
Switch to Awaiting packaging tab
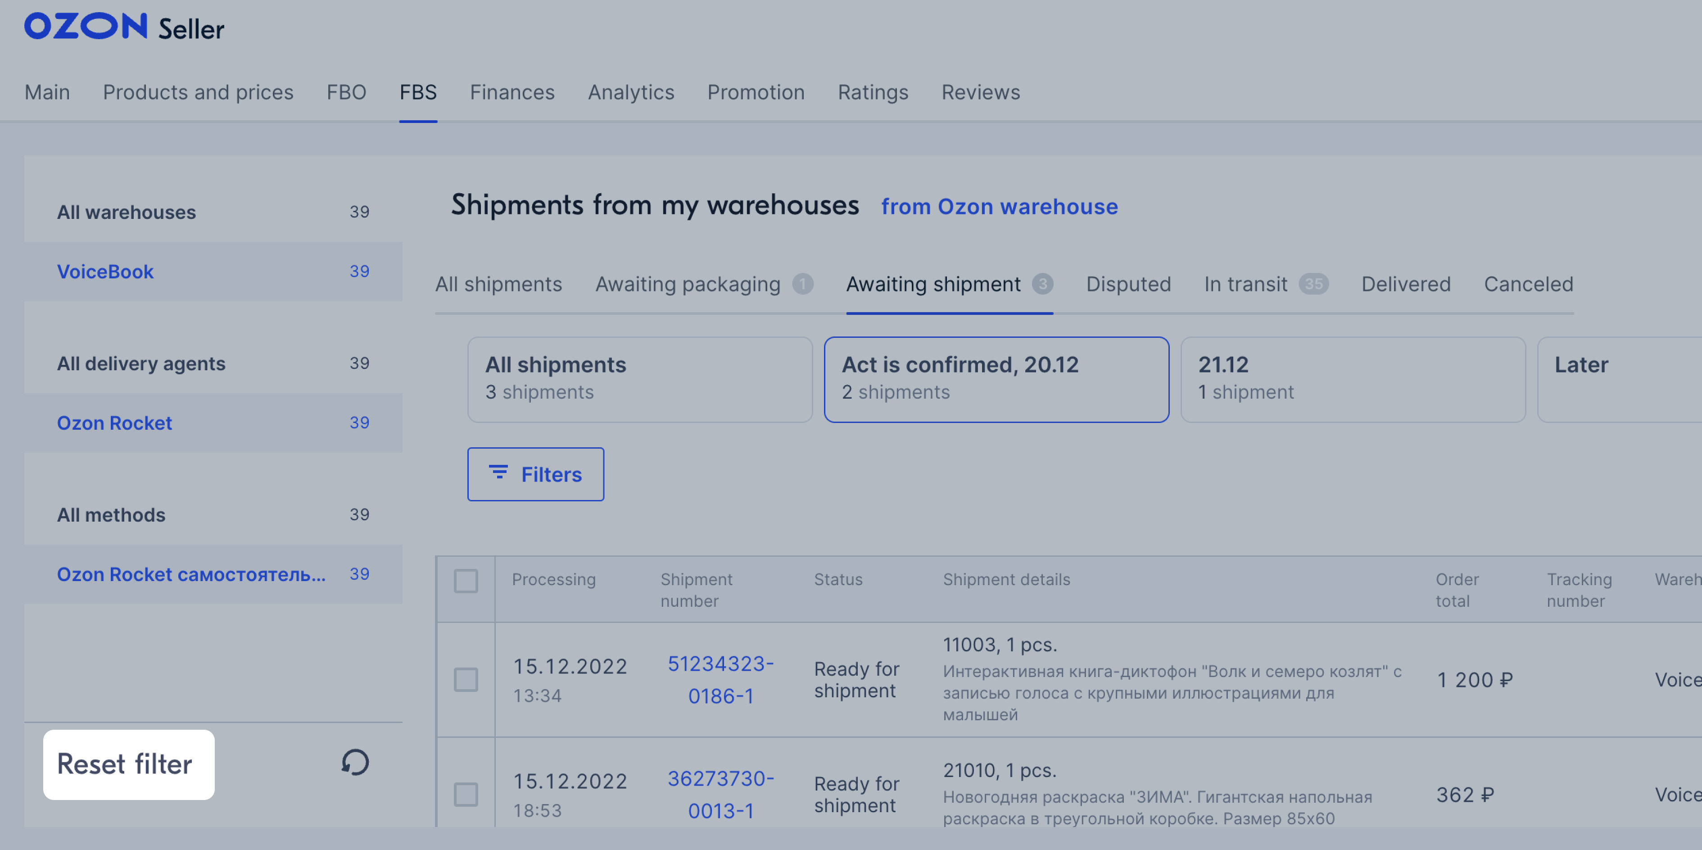pyautogui.click(x=704, y=283)
